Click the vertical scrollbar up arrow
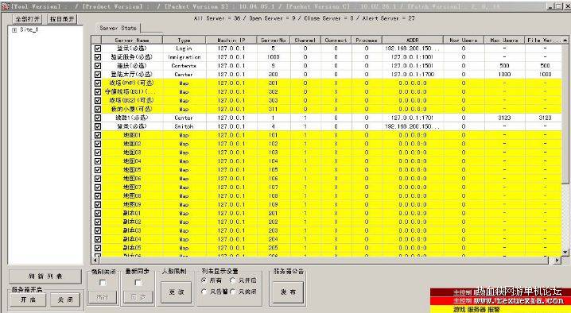This screenshot has width=571, height=313. 565,40
